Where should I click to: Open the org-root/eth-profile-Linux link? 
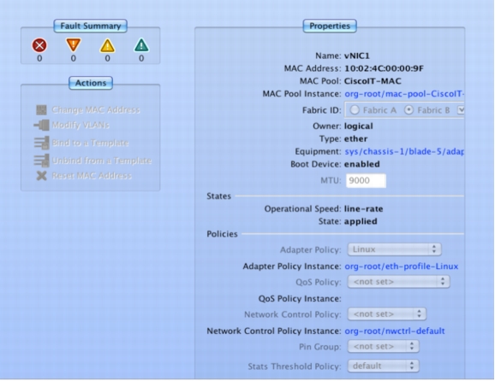click(402, 267)
